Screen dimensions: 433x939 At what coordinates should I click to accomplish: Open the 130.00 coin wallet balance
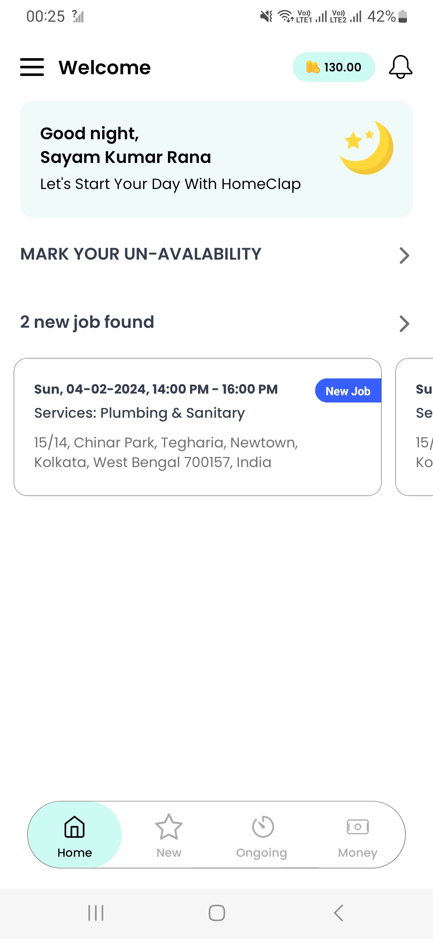334,67
